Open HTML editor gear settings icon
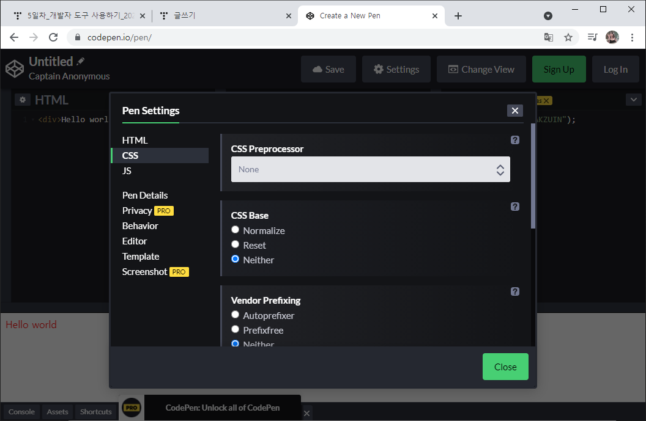The width and height of the screenshot is (646, 421). (x=23, y=100)
